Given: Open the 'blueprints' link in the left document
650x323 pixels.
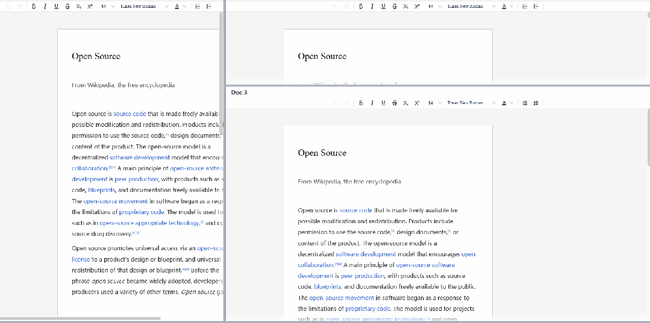Looking at the screenshot, I should point(101,190).
